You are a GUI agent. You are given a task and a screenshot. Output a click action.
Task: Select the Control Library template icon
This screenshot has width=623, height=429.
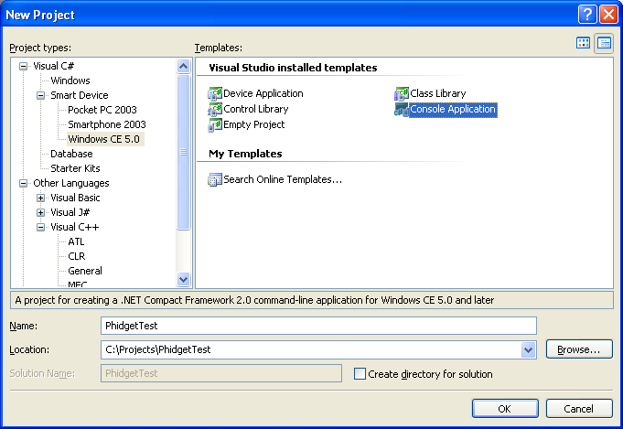(216, 110)
